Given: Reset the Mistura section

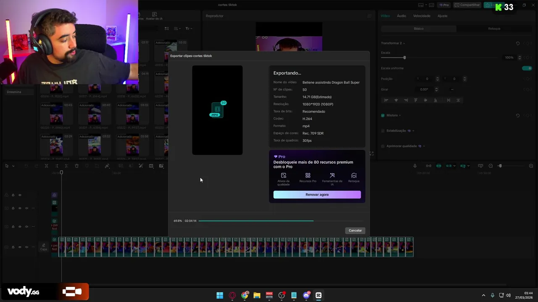Looking at the screenshot, I should coord(518,115).
